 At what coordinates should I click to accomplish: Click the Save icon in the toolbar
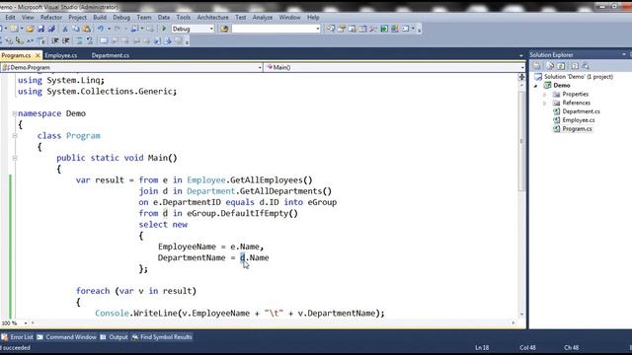pos(40,29)
